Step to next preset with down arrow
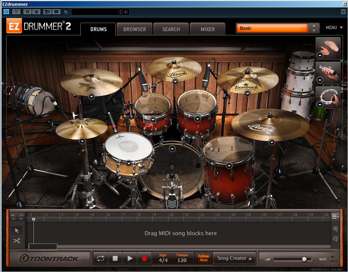This screenshot has width=348, height=272. point(314,31)
